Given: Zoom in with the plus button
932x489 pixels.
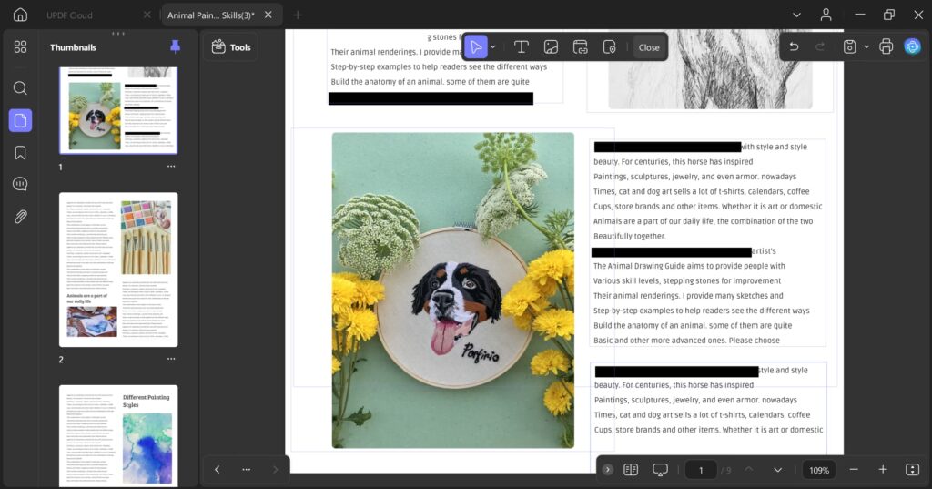Looking at the screenshot, I should point(882,470).
